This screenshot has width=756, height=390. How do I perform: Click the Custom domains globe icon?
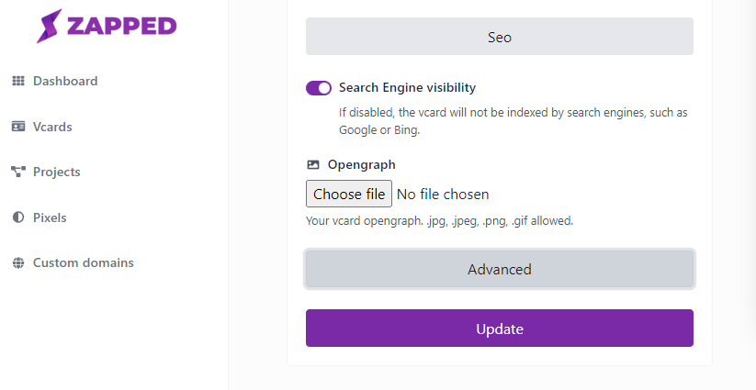click(18, 262)
